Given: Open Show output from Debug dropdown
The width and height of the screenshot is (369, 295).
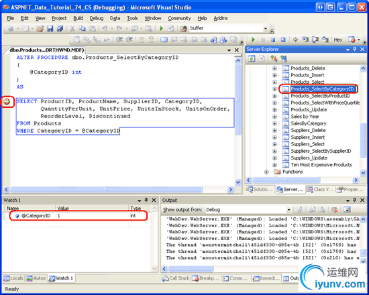Looking at the screenshot, I should [x=288, y=210].
